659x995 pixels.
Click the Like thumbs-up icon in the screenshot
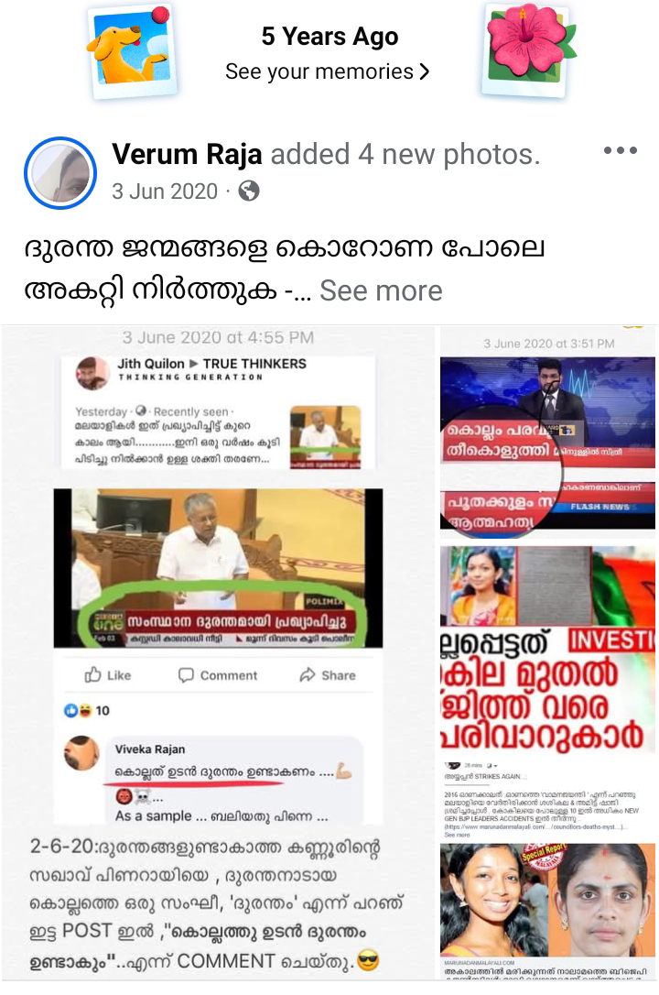point(93,674)
